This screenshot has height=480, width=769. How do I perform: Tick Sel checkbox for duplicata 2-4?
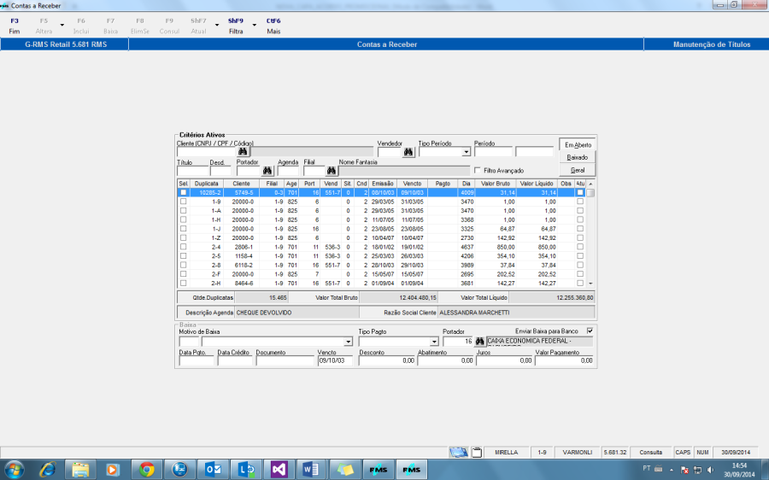[x=184, y=247]
